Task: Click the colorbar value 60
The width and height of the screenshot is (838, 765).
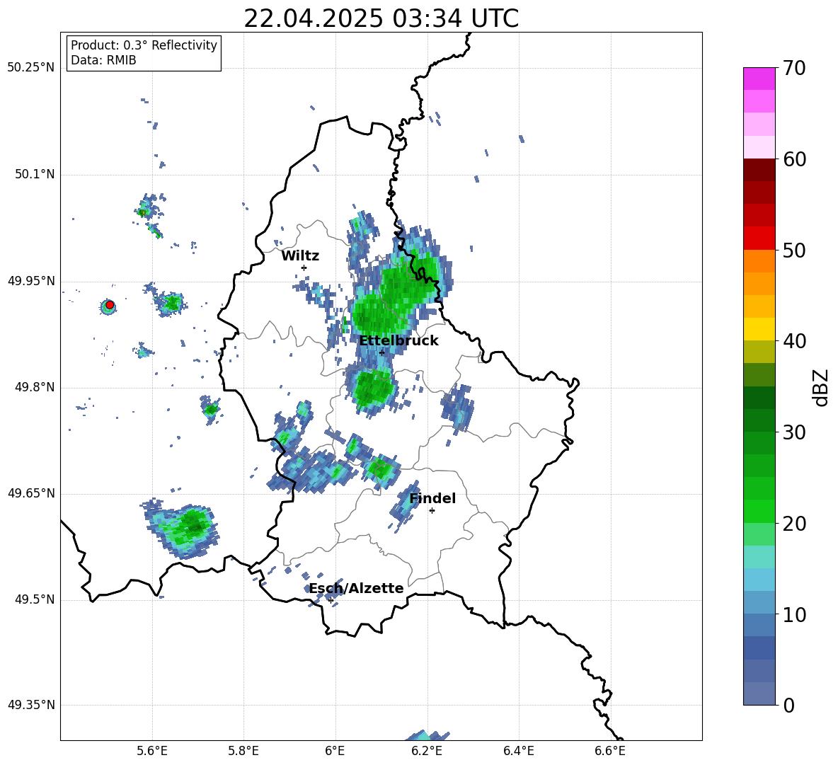Action: [x=795, y=159]
